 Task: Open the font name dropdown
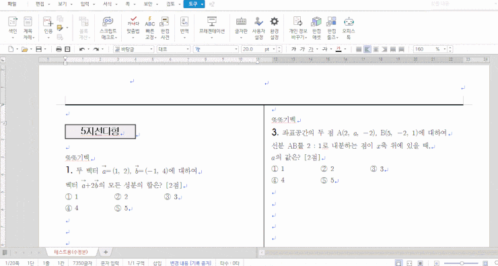coord(215,49)
